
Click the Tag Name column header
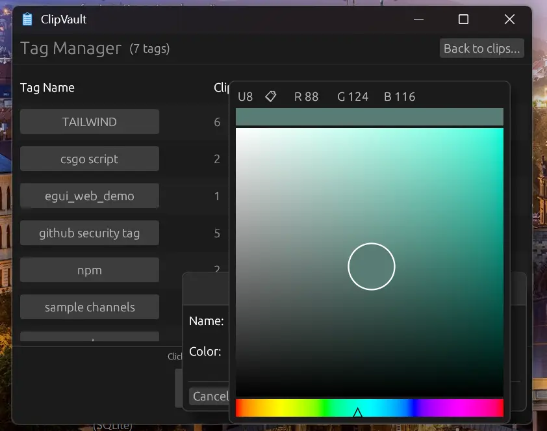[x=47, y=88]
